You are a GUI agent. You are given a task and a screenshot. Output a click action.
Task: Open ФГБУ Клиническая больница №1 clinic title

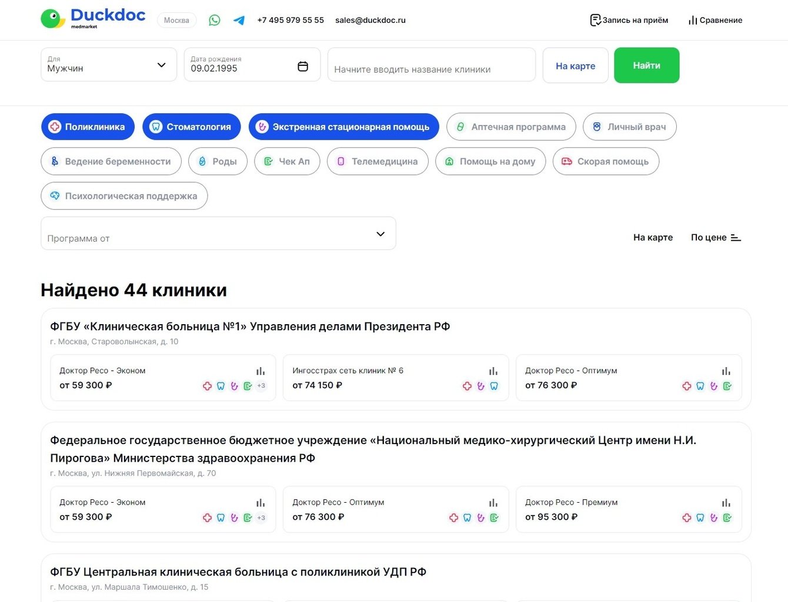point(250,327)
